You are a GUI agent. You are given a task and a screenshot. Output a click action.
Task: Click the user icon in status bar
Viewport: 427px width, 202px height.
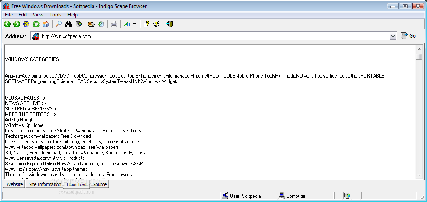point(225,196)
